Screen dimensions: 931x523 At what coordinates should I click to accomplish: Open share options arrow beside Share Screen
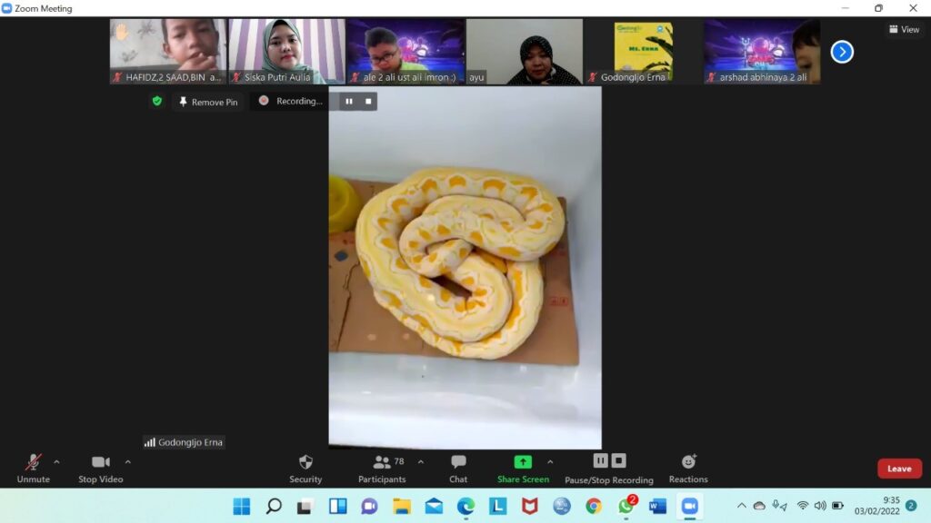(x=550, y=462)
